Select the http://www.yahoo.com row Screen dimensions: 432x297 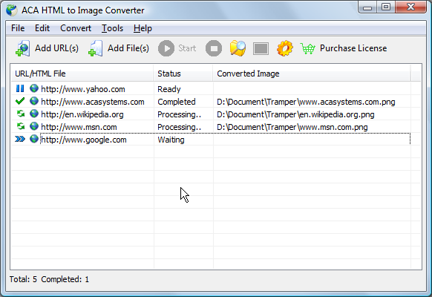211,89
